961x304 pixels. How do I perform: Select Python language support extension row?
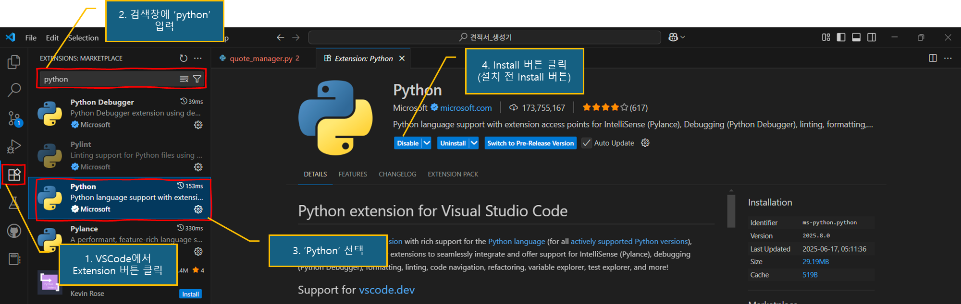coord(120,198)
